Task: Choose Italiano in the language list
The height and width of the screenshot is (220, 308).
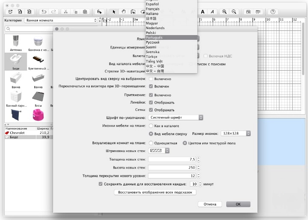Action: [153, 14]
